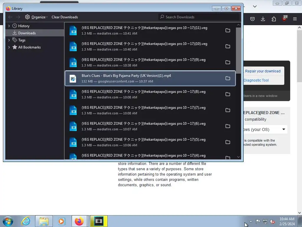Screen dimensions: 302x227
Task: Open the Organize dropdown menu
Action: (36, 17)
